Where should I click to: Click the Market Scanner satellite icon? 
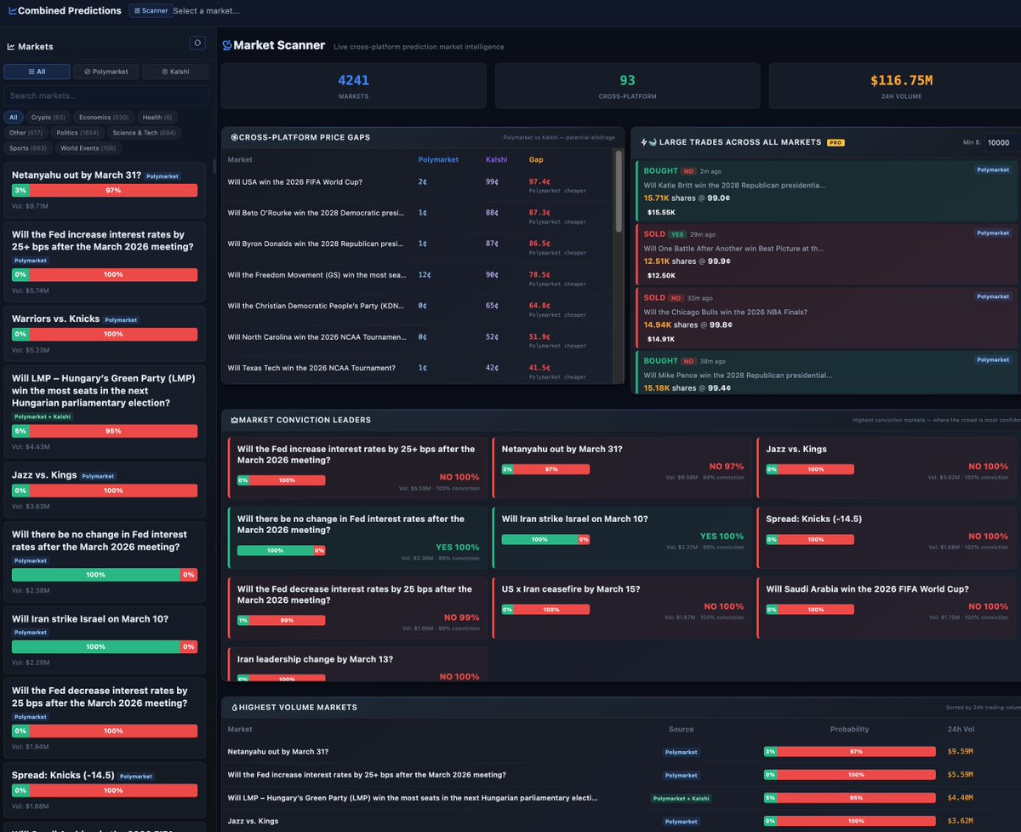pyautogui.click(x=226, y=44)
